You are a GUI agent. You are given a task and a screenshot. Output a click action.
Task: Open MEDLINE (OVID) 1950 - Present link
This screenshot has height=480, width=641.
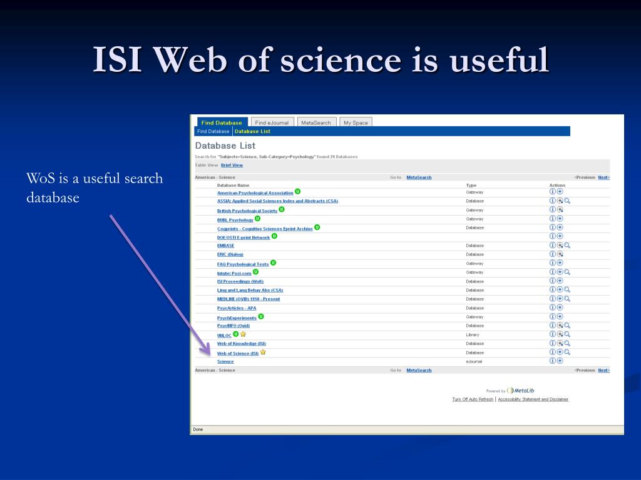coord(249,299)
